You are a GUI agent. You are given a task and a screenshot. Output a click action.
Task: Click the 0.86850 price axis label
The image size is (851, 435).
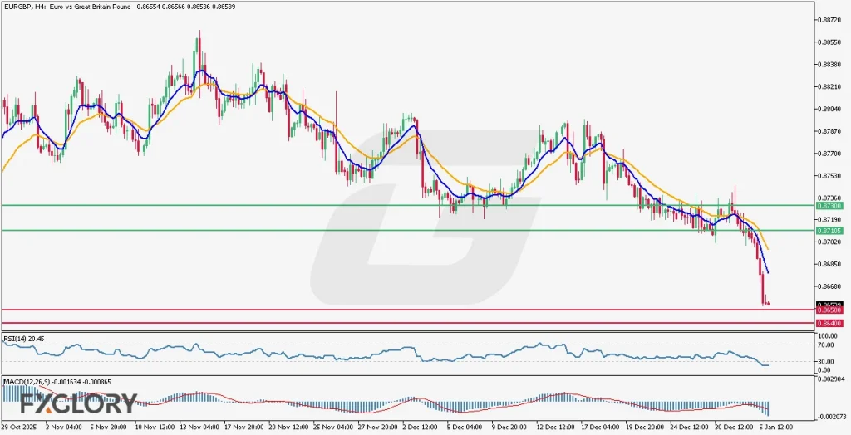tap(831, 264)
